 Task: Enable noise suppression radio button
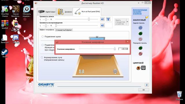[42, 37]
